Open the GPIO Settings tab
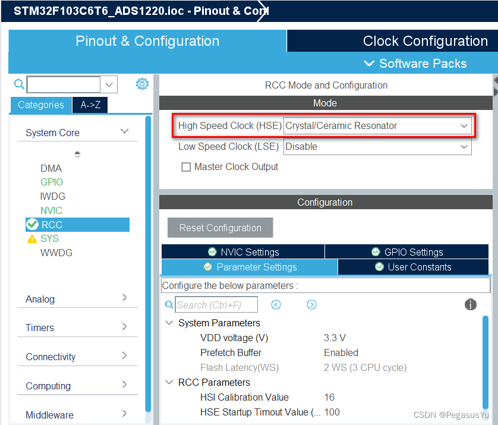Image resolution: width=498 pixels, height=425 pixels. pos(407,251)
